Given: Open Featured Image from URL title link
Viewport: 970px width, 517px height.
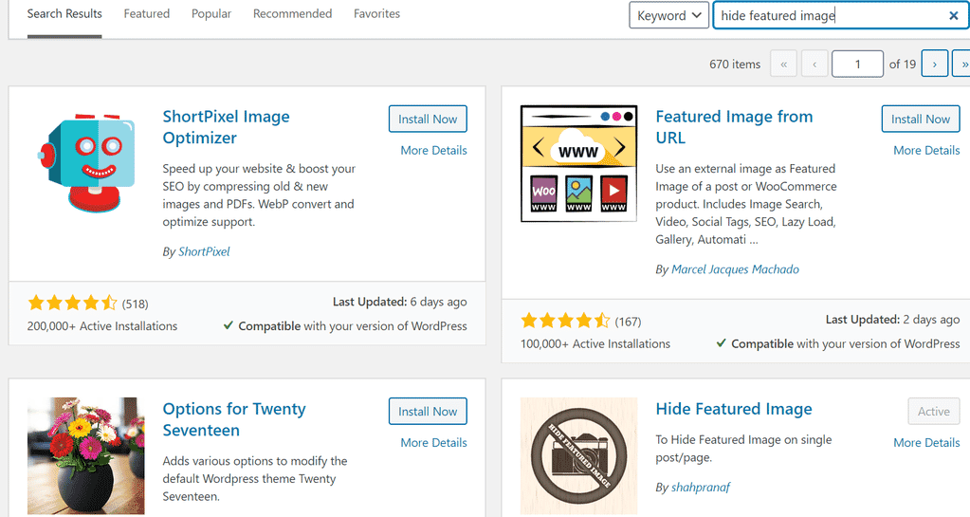Looking at the screenshot, I should click(x=734, y=127).
